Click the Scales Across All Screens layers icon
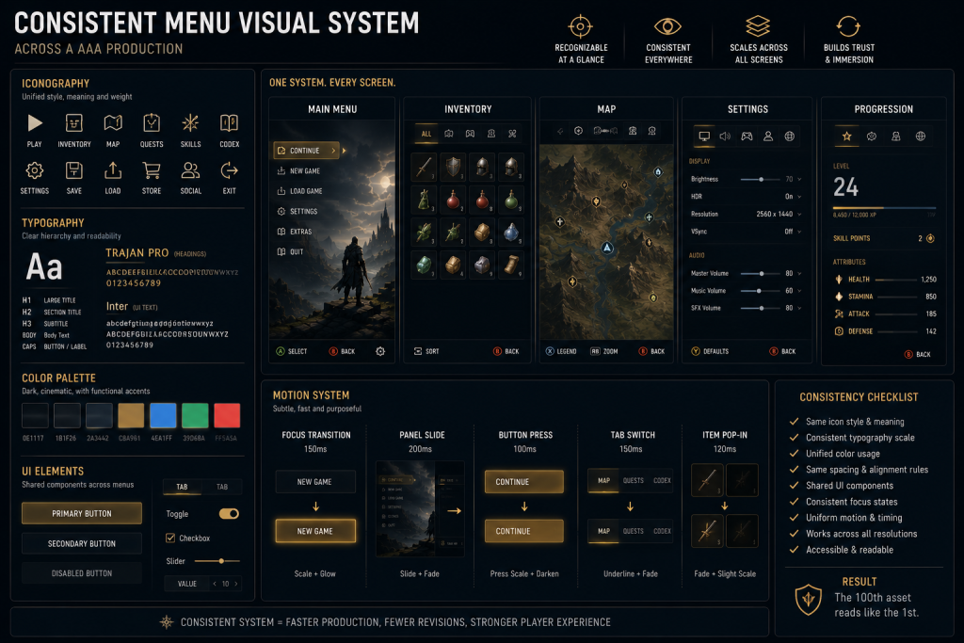The width and height of the screenshot is (964, 643). click(758, 26)
